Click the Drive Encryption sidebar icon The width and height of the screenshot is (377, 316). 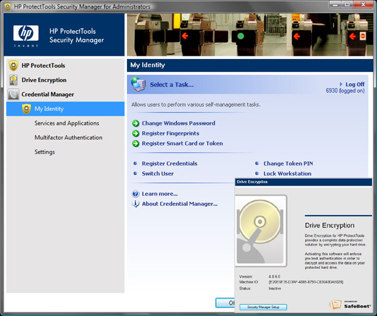[x=13, y=80]
